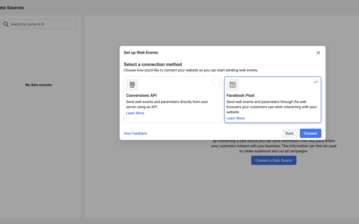Click the search magnifier icon
This screenshot has height=224, width=359.
6,24
